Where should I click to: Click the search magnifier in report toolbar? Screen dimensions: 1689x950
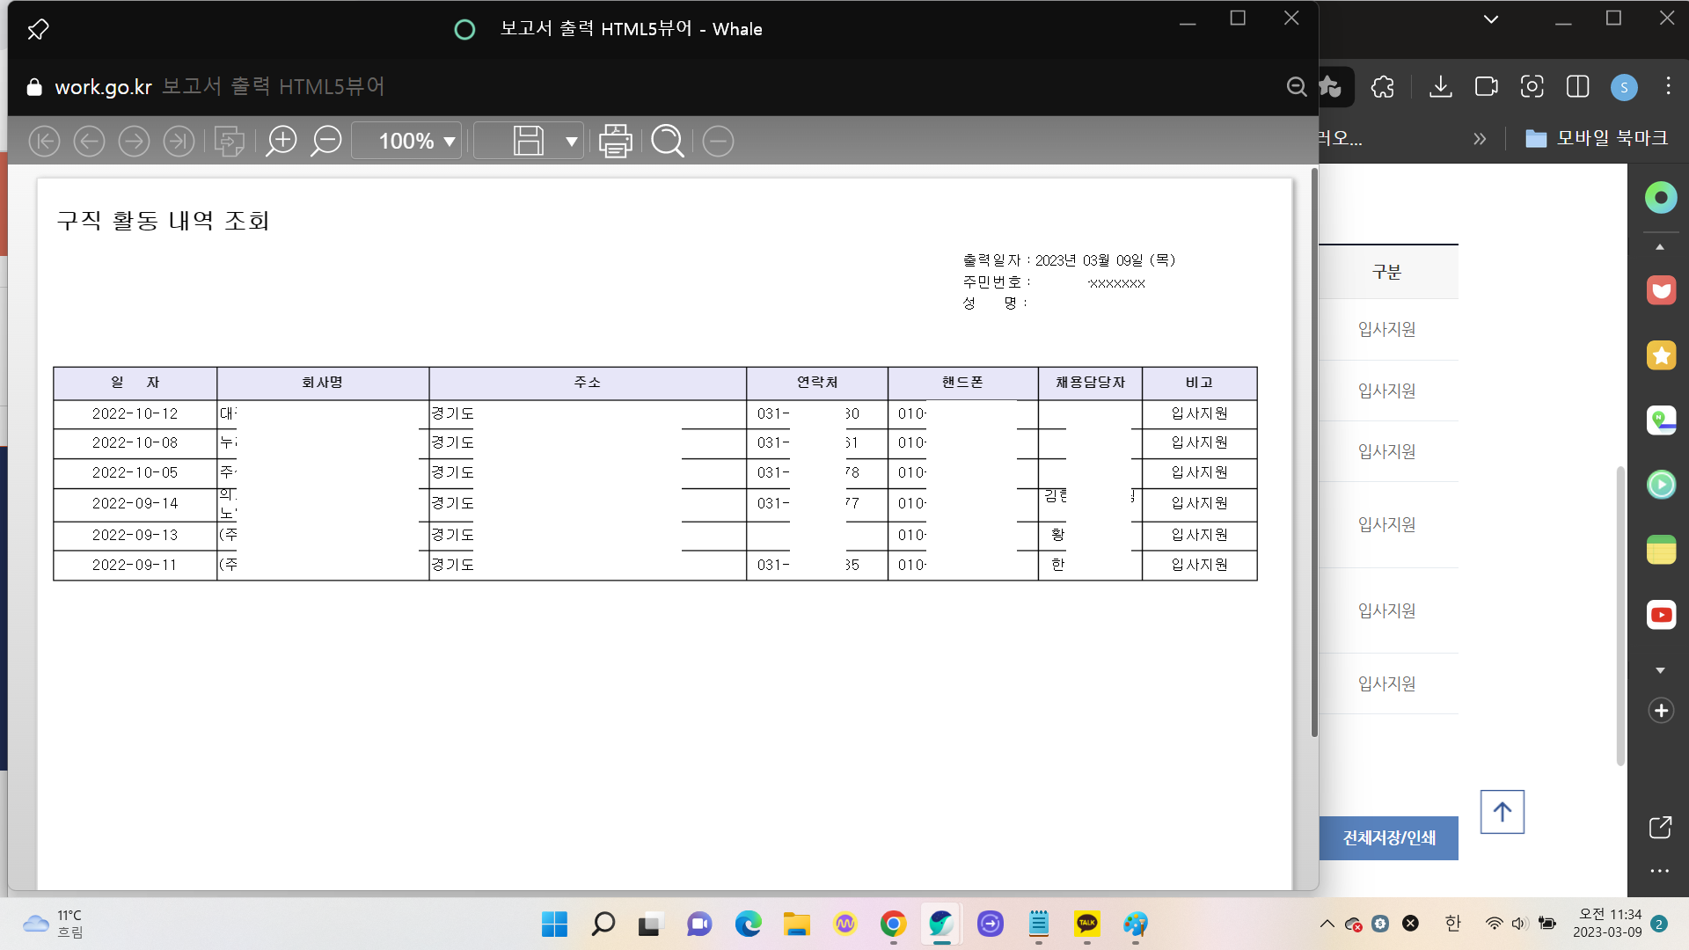click(668, 141)
